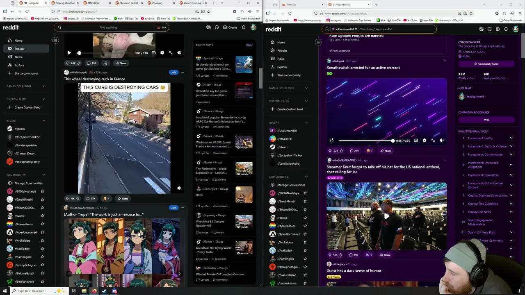Viewport: 525px width, 295px height.
Task: Seek the r/popular video progress slider
Action: pos(105,53)
